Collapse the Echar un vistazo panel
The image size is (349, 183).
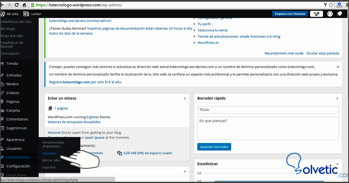pos(185,98)
